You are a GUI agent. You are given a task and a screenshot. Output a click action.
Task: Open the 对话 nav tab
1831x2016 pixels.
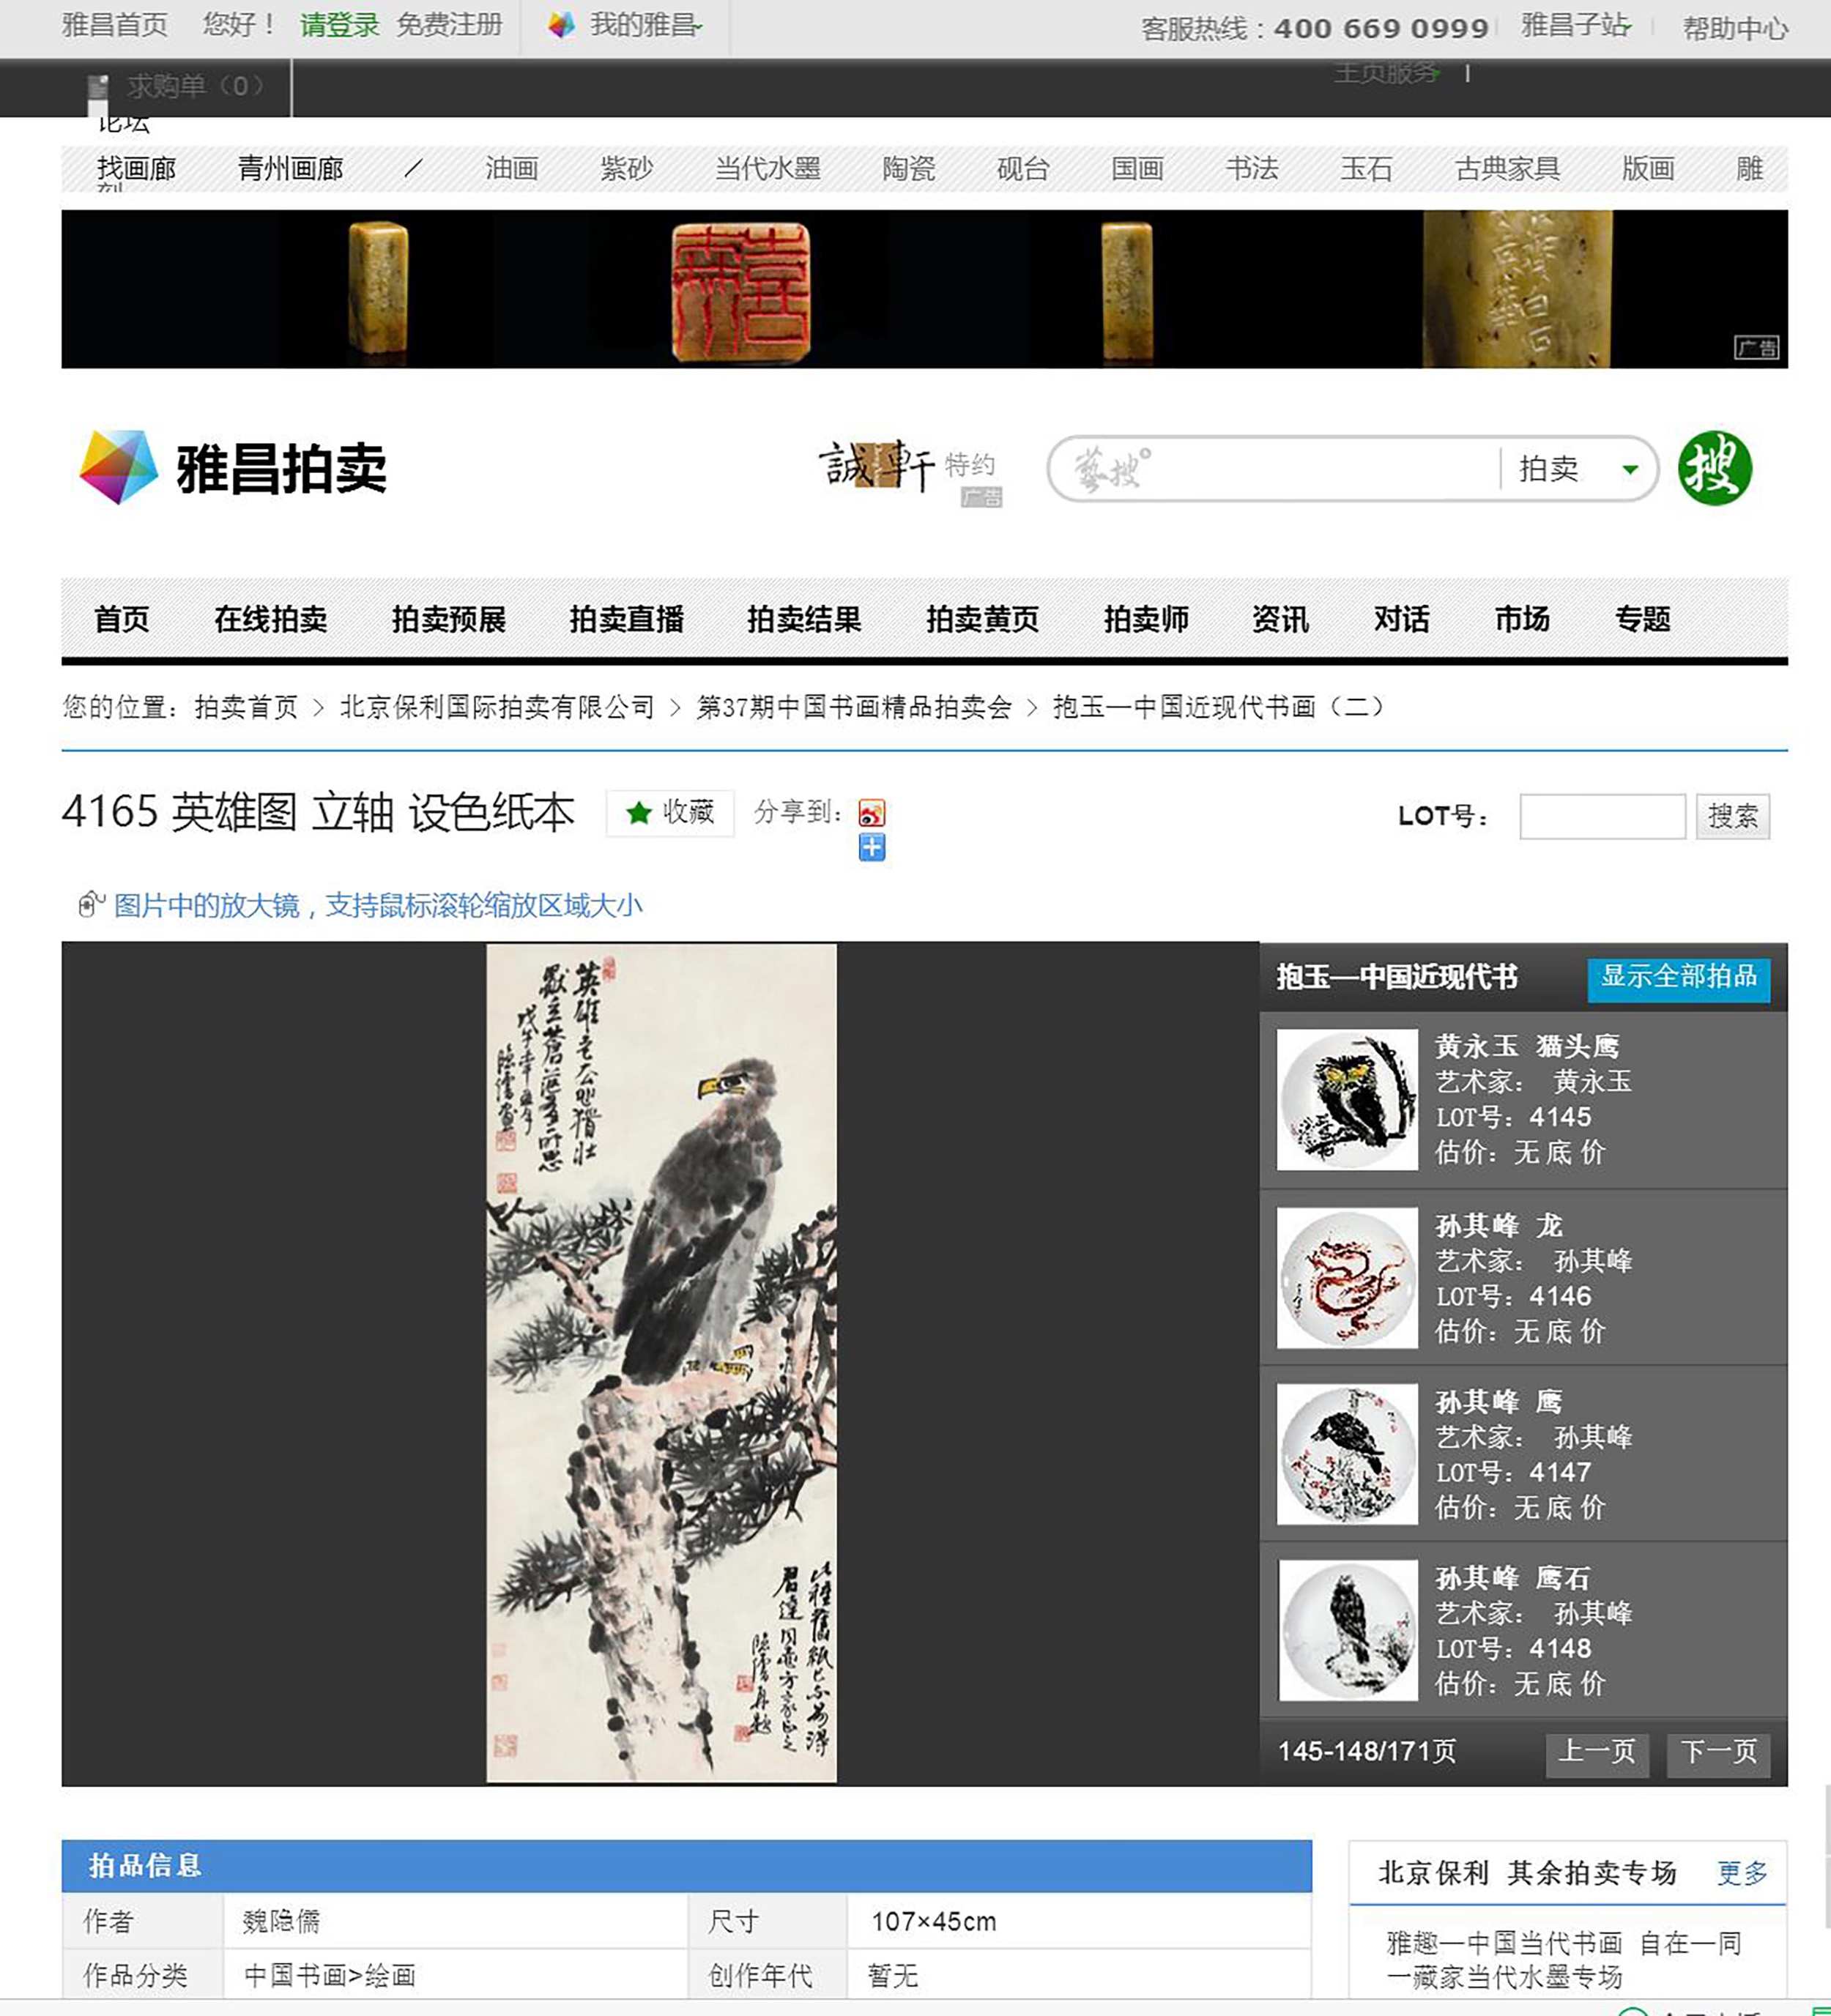tap(1402, 619)
